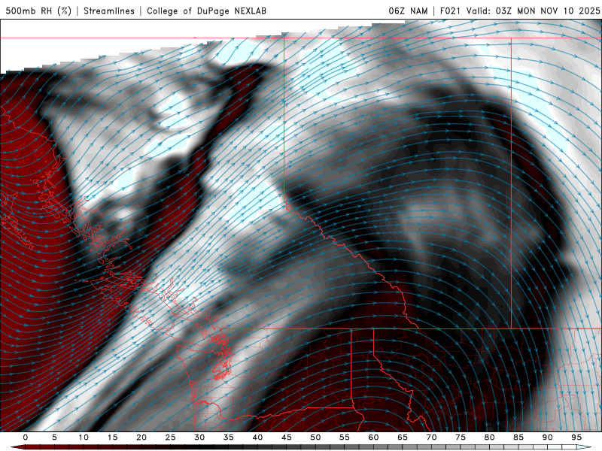Select the '50' humidity legend value
Screen dimensions: 602x451
(315, 437)
